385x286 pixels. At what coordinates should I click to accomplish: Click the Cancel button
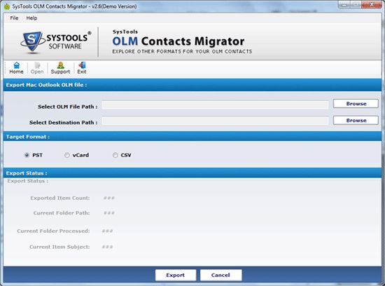coord(220,275)
